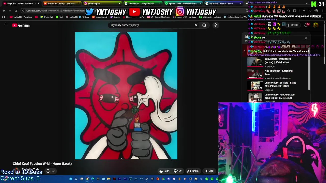Image resolution: width=326 pixels, height=183 pixels.
Task: Open Fortnite Save The W... bookmark
Action: [235, 17]
